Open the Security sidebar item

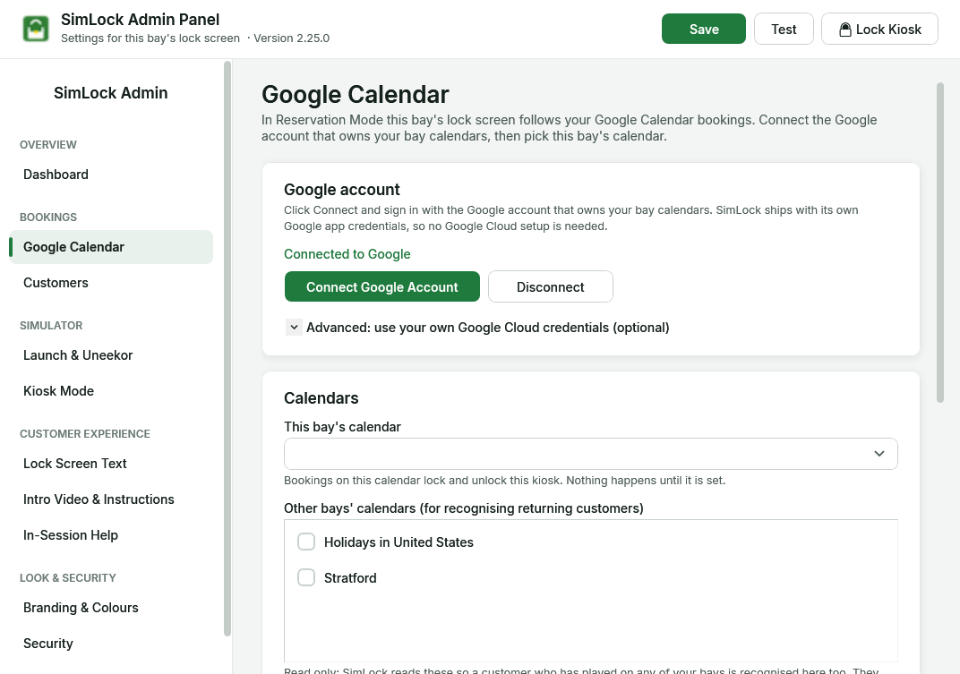(x=111, y=644)
